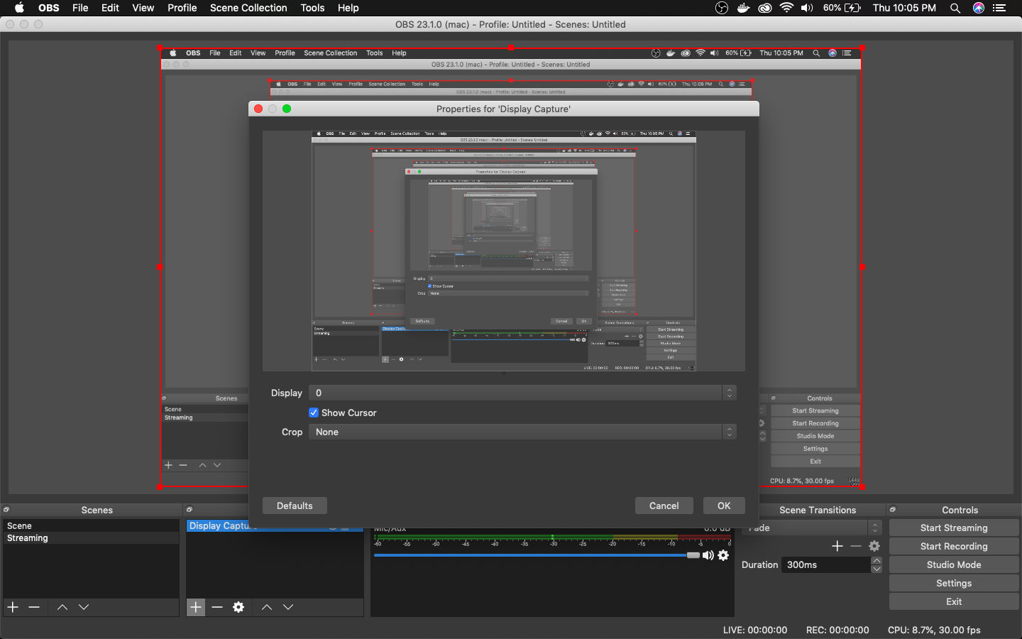Click Start Recording in main Controls panel
The height and width of the screenshot is (639, 1022).
pos(954,546)
